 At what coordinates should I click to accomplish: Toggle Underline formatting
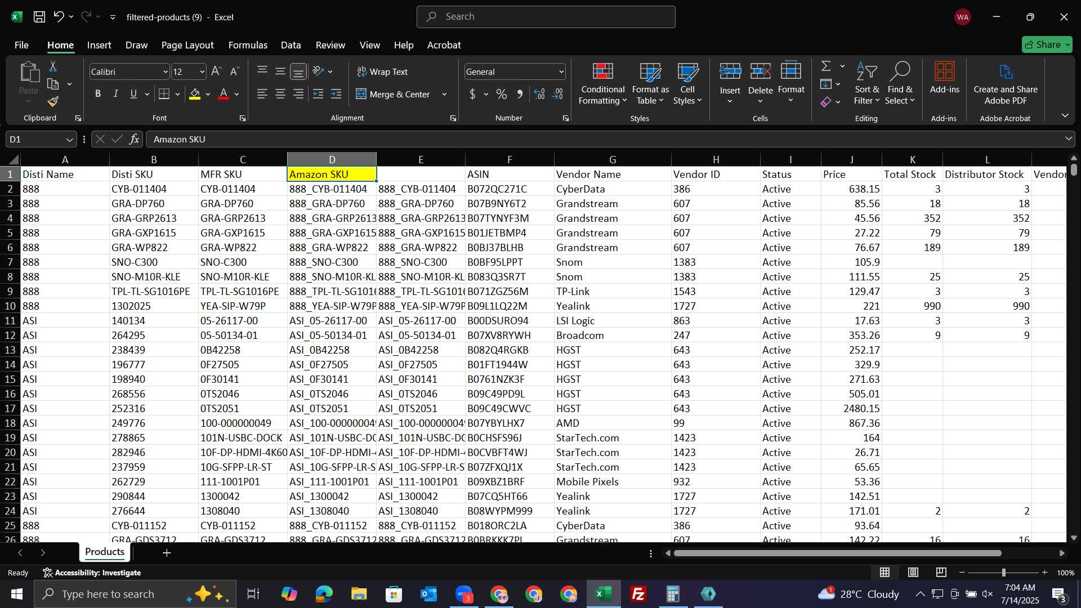[x=133, y=94]
